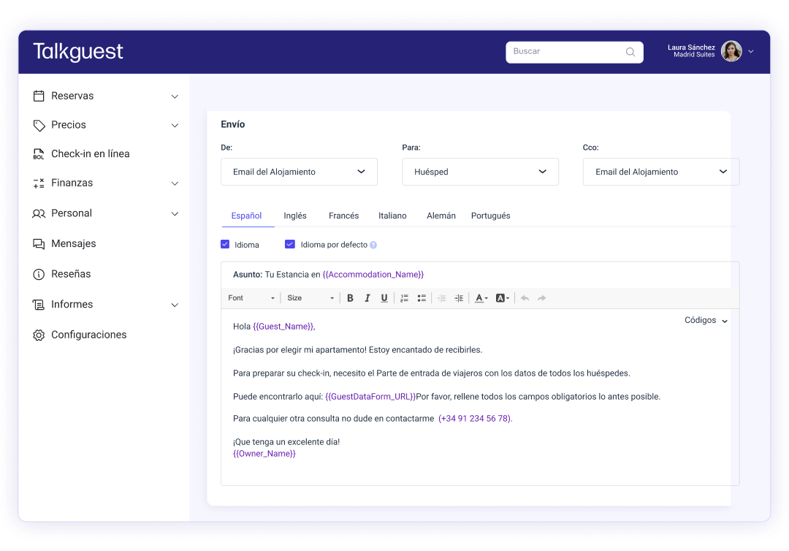Click the Talkguest logo
Viewport: 789px width, 551px height.
[78, 52]
